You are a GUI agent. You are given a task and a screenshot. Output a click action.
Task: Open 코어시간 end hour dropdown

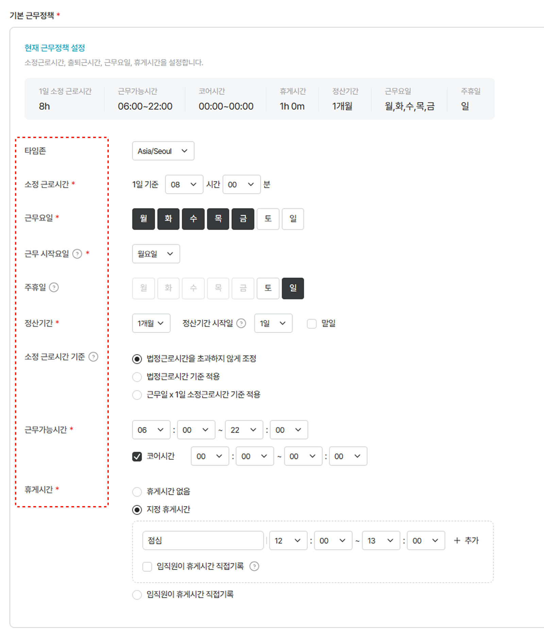click(x=303, y=456)
